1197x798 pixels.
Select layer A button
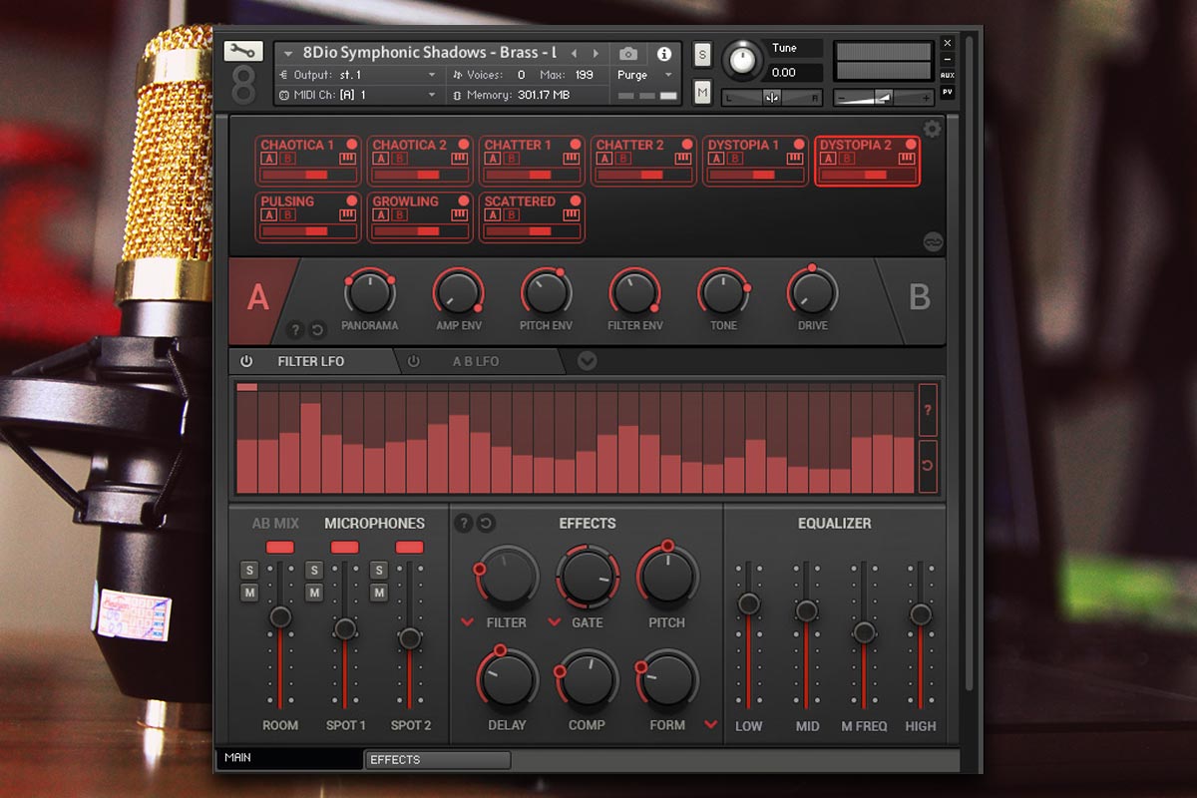coord(258,298)
